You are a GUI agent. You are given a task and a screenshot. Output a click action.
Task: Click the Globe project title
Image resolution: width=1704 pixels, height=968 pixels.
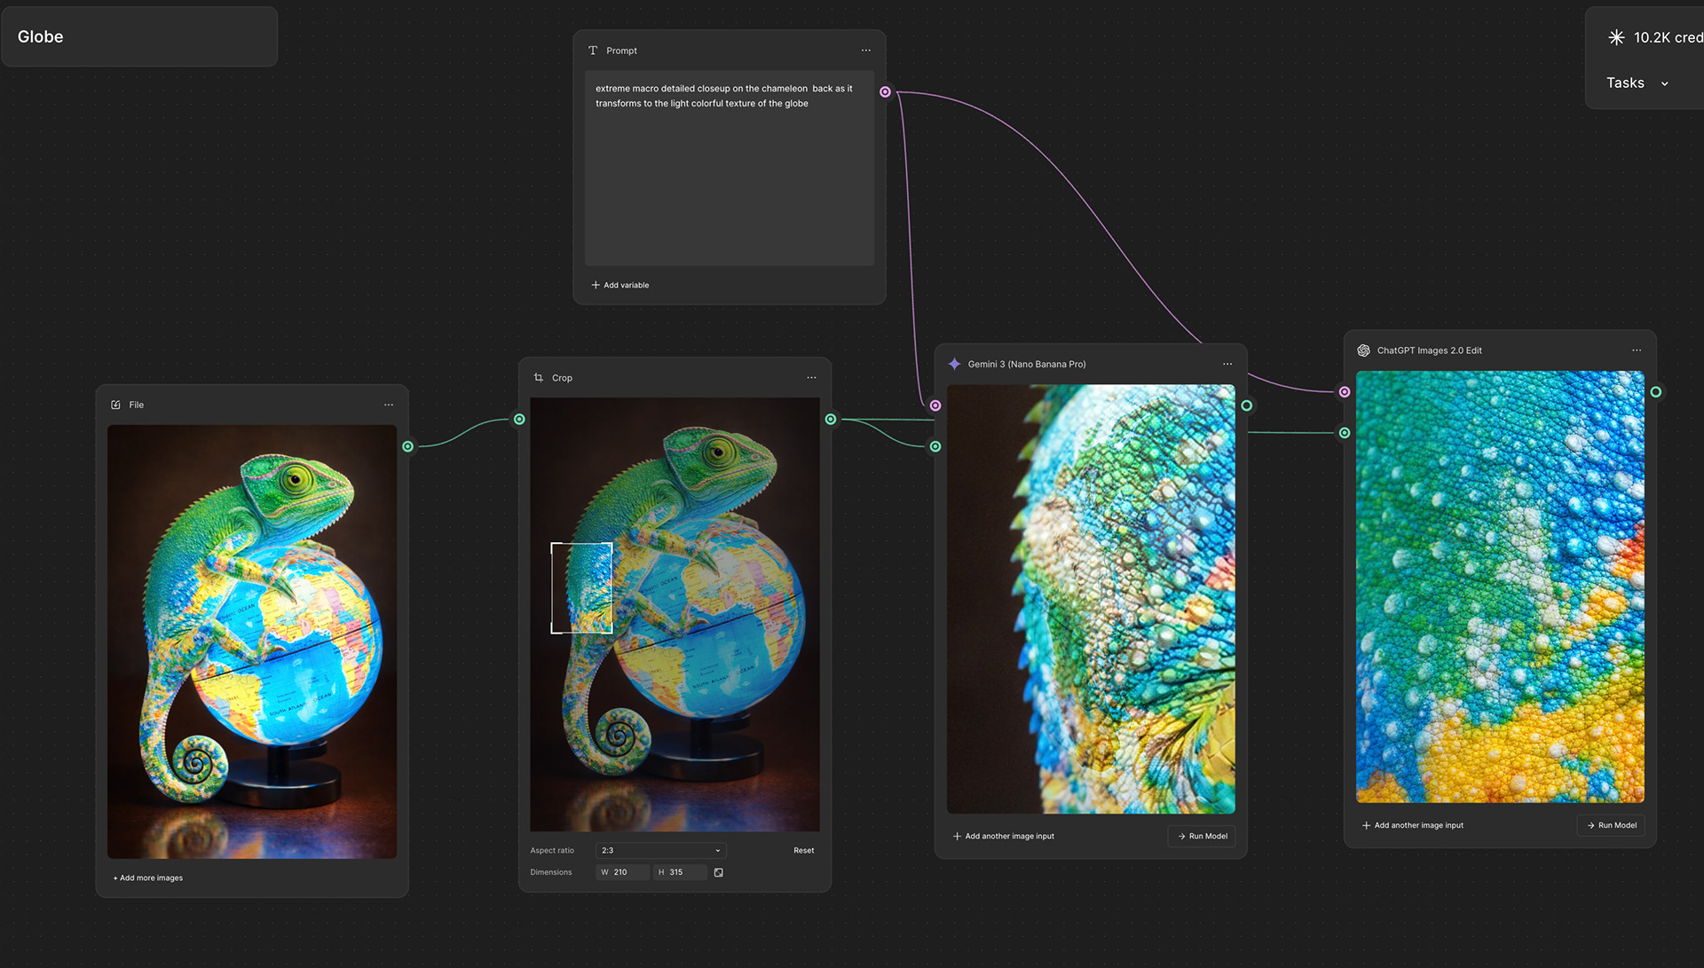coord(41,36)
